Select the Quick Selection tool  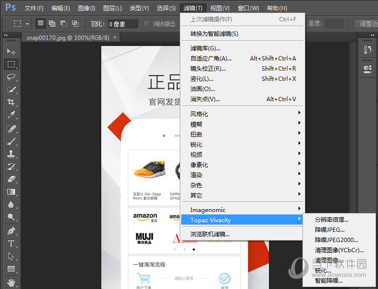click(11, 90)
